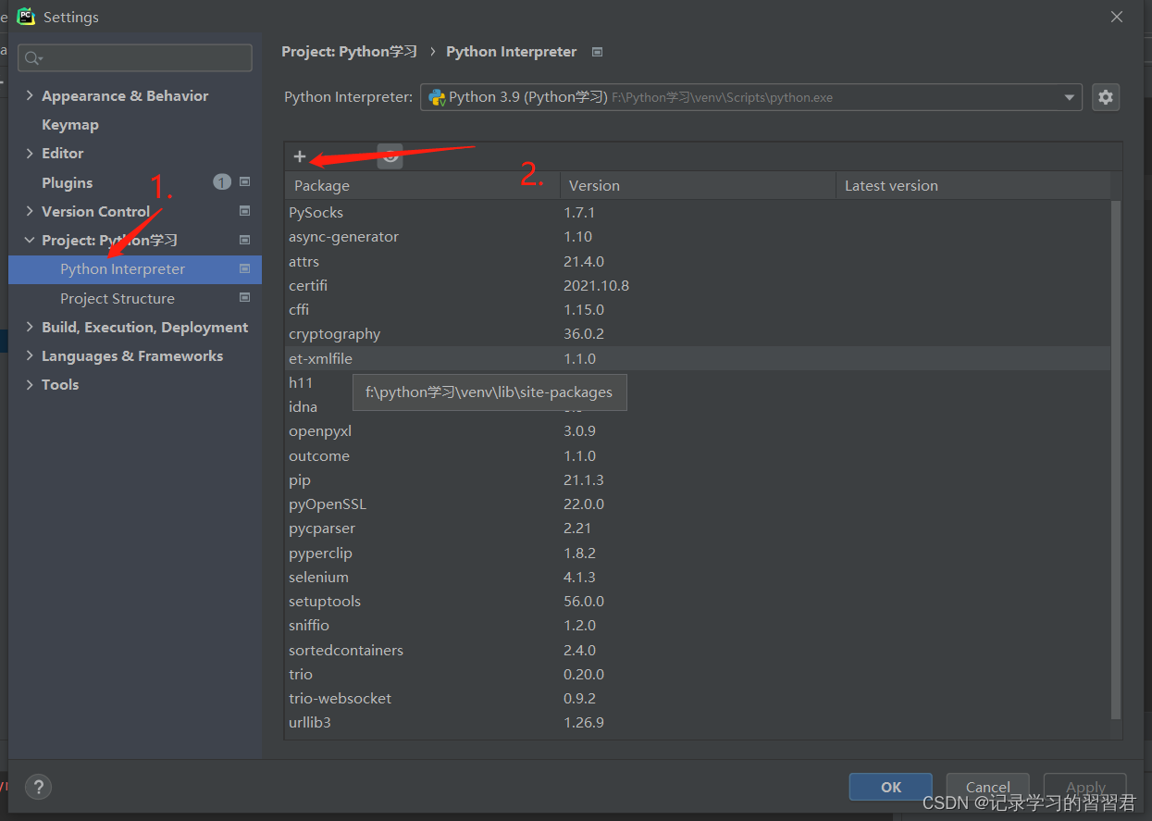
Task: Click the package table vertical scrollbar
Action: click(x=1116, y=459)
